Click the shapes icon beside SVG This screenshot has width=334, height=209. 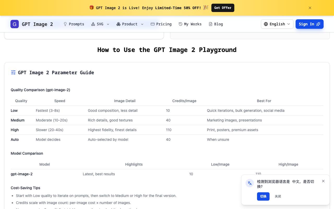pyautogui.click(x=93, y=24)
